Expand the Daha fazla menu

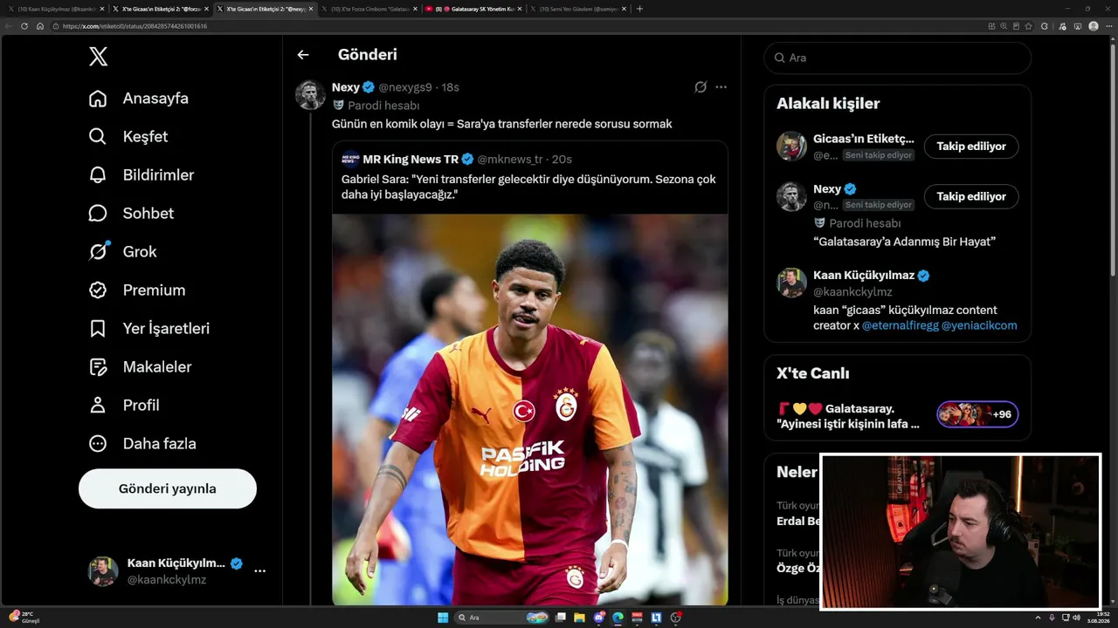pyautogui.click(x=142, y=444)
